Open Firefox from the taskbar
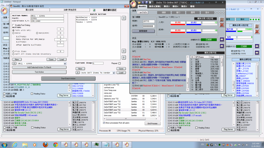Screen dimensions: 264x148 45,145
